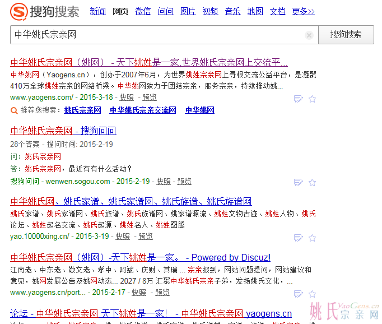
Task: Click comment icon for www.yaogens.cn/port result
Action: [x=298, y=294]
